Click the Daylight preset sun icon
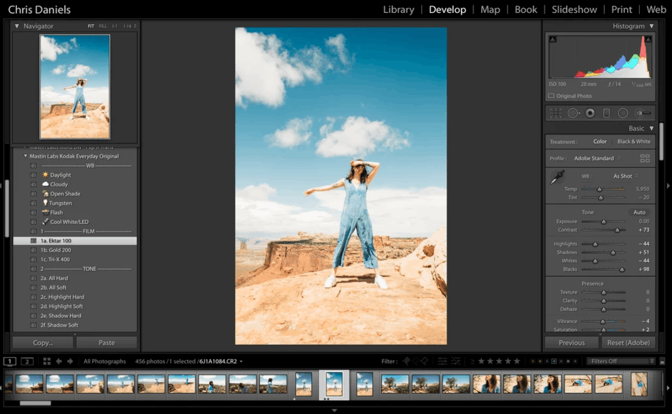 [45, 175]
